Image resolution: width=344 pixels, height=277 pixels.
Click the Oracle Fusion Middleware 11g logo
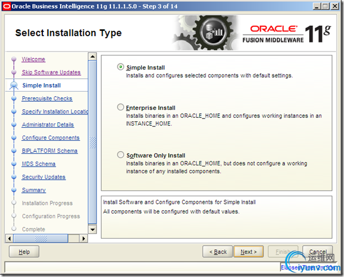tap(287, 34)
